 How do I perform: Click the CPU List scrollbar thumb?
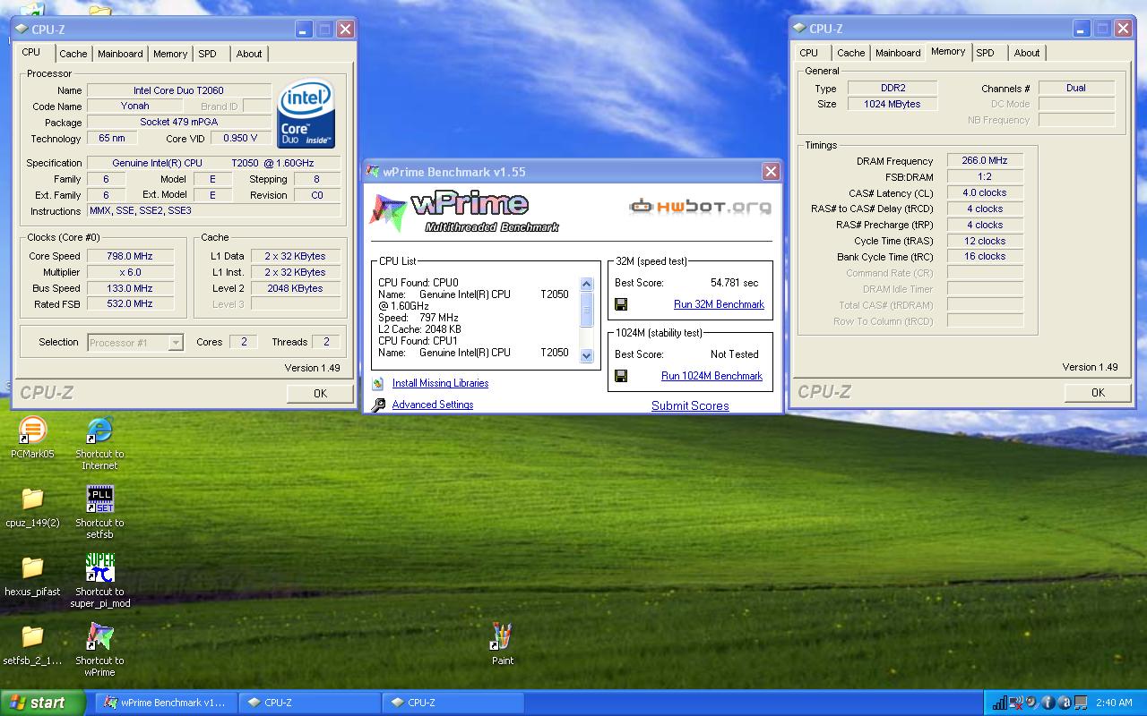587,311
